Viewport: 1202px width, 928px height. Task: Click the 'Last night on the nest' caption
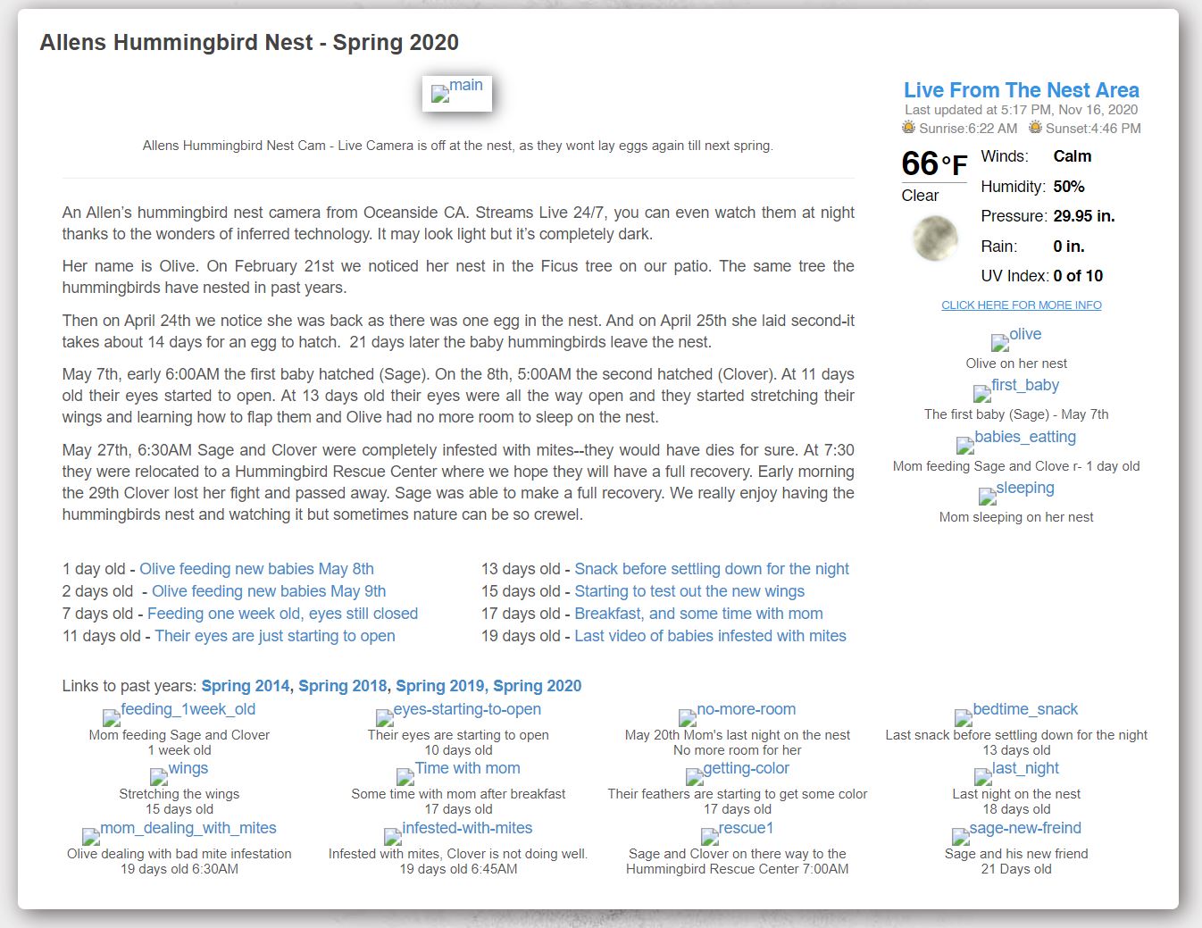1016,794
